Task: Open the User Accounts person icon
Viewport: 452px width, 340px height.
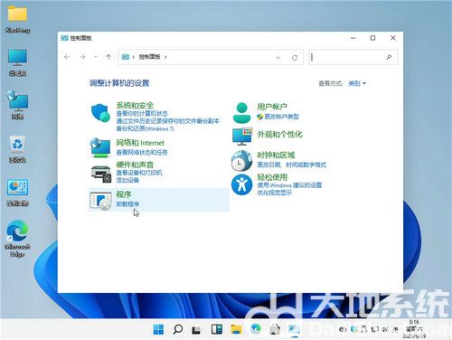Action: (241, 112)
